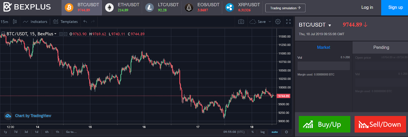Select the BTC/USDT Bitcoin coin icon
Image resolution: width=408 pixels, height=137 pixels.
point(69,8)
